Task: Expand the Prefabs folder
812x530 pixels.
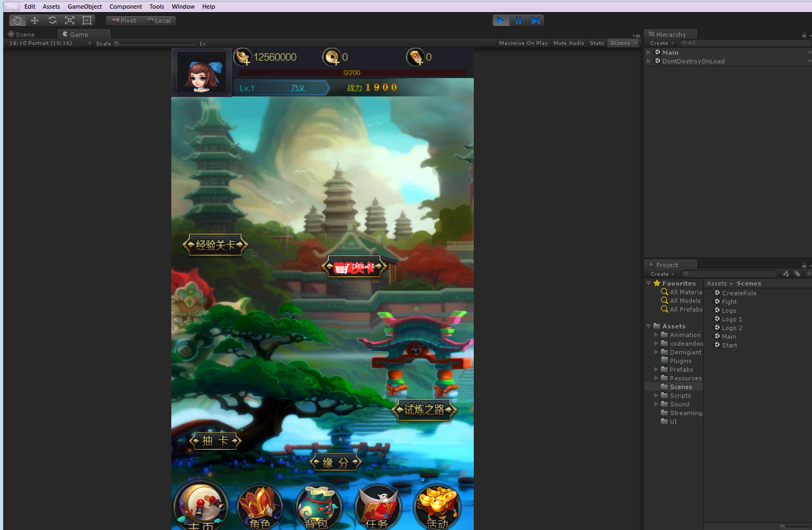Action: pyautogui.click(x=656, y=370)
